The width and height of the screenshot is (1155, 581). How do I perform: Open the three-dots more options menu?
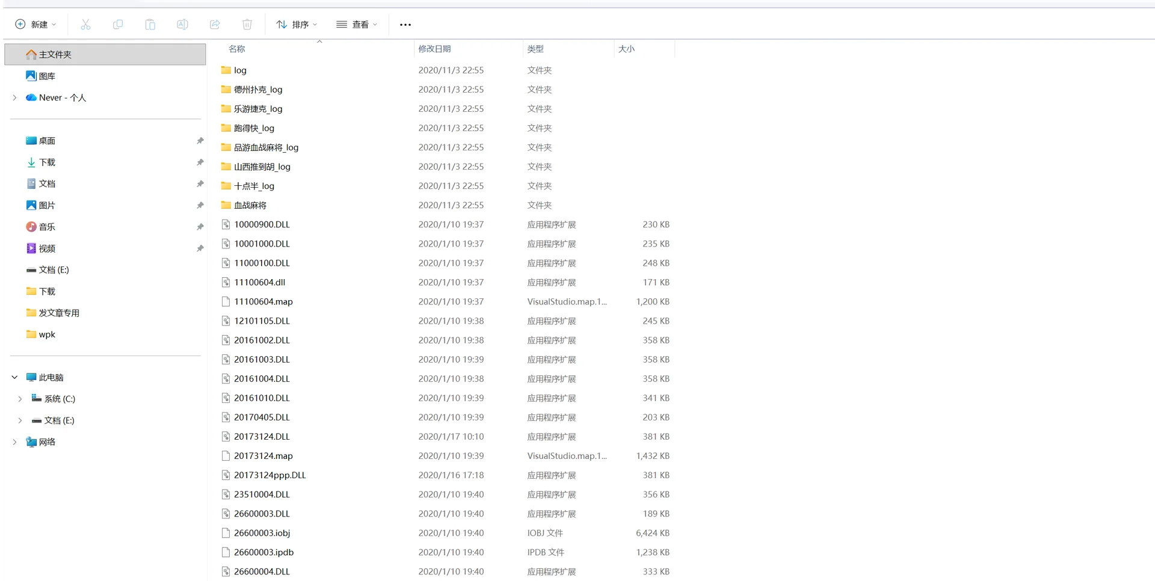pos(405,25)
